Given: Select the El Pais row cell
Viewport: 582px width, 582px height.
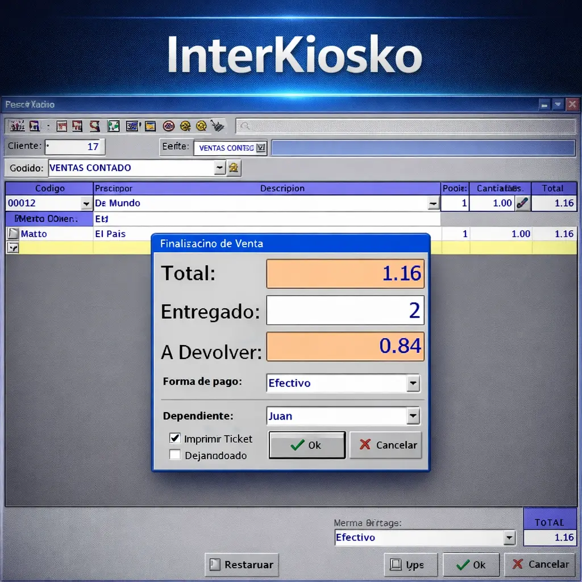Looking at the screenshot, I should tap(110, 234).
